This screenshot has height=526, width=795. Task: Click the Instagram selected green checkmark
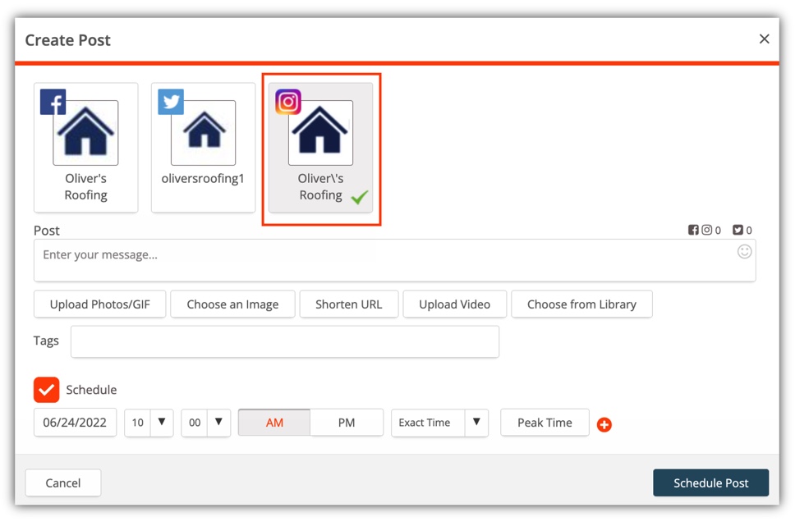(x=360, y=197)
